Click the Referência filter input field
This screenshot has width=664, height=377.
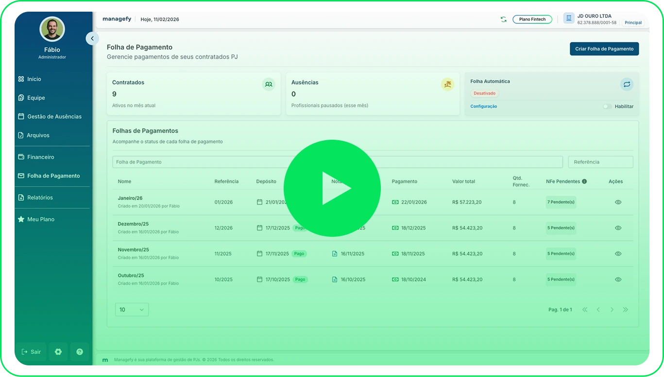pos(600,162)
